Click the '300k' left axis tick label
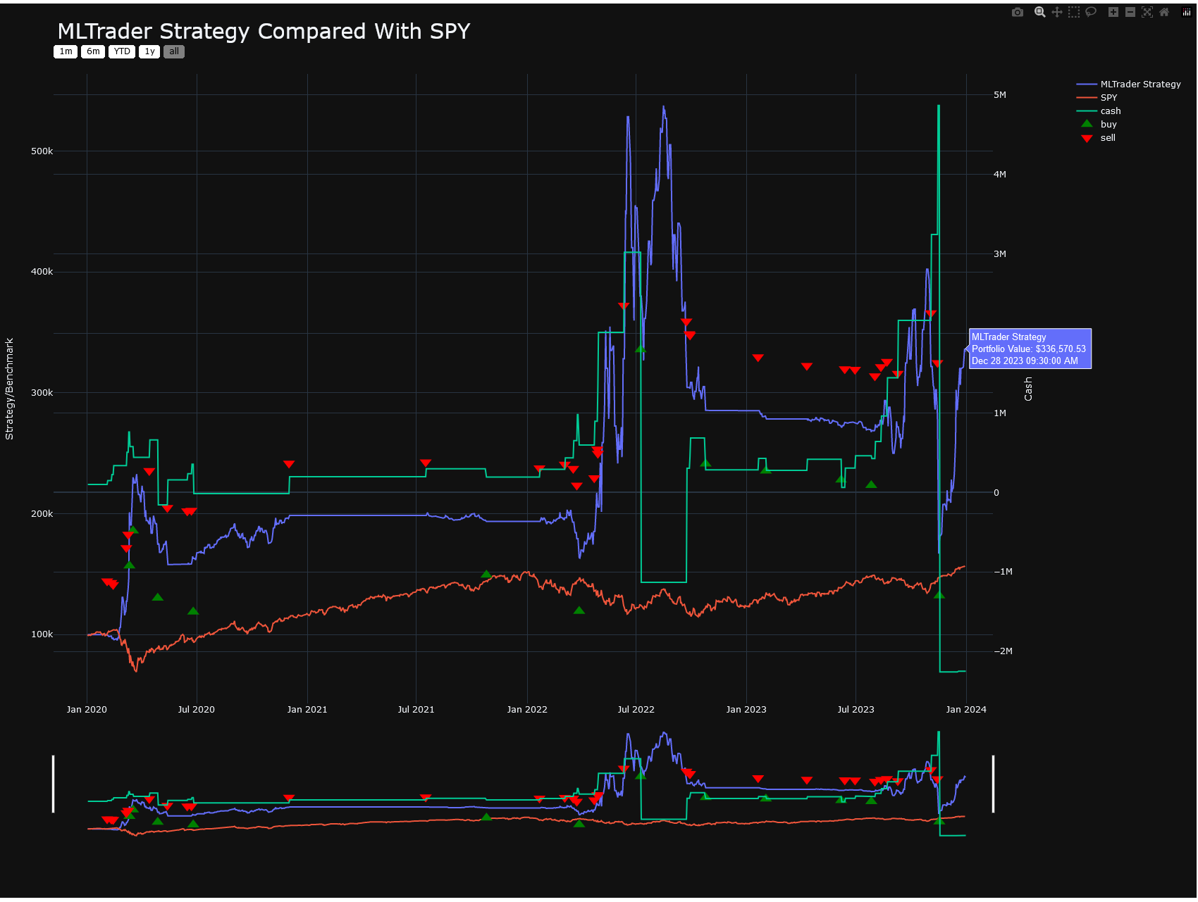1198x902 pixels. pyautogui.click(x=42, y=392)
